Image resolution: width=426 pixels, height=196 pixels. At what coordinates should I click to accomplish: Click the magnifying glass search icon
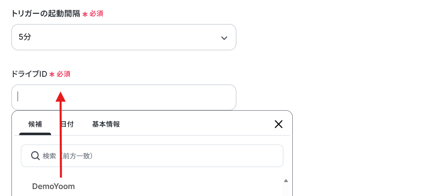pos(35,156)
